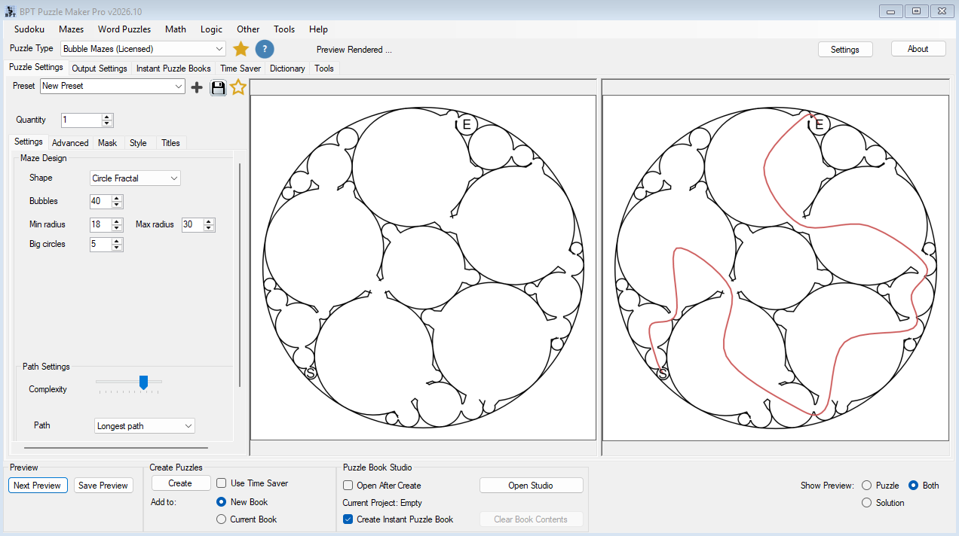Select New Book radio button
959x536 pixels.
click(x=222, y=502)
